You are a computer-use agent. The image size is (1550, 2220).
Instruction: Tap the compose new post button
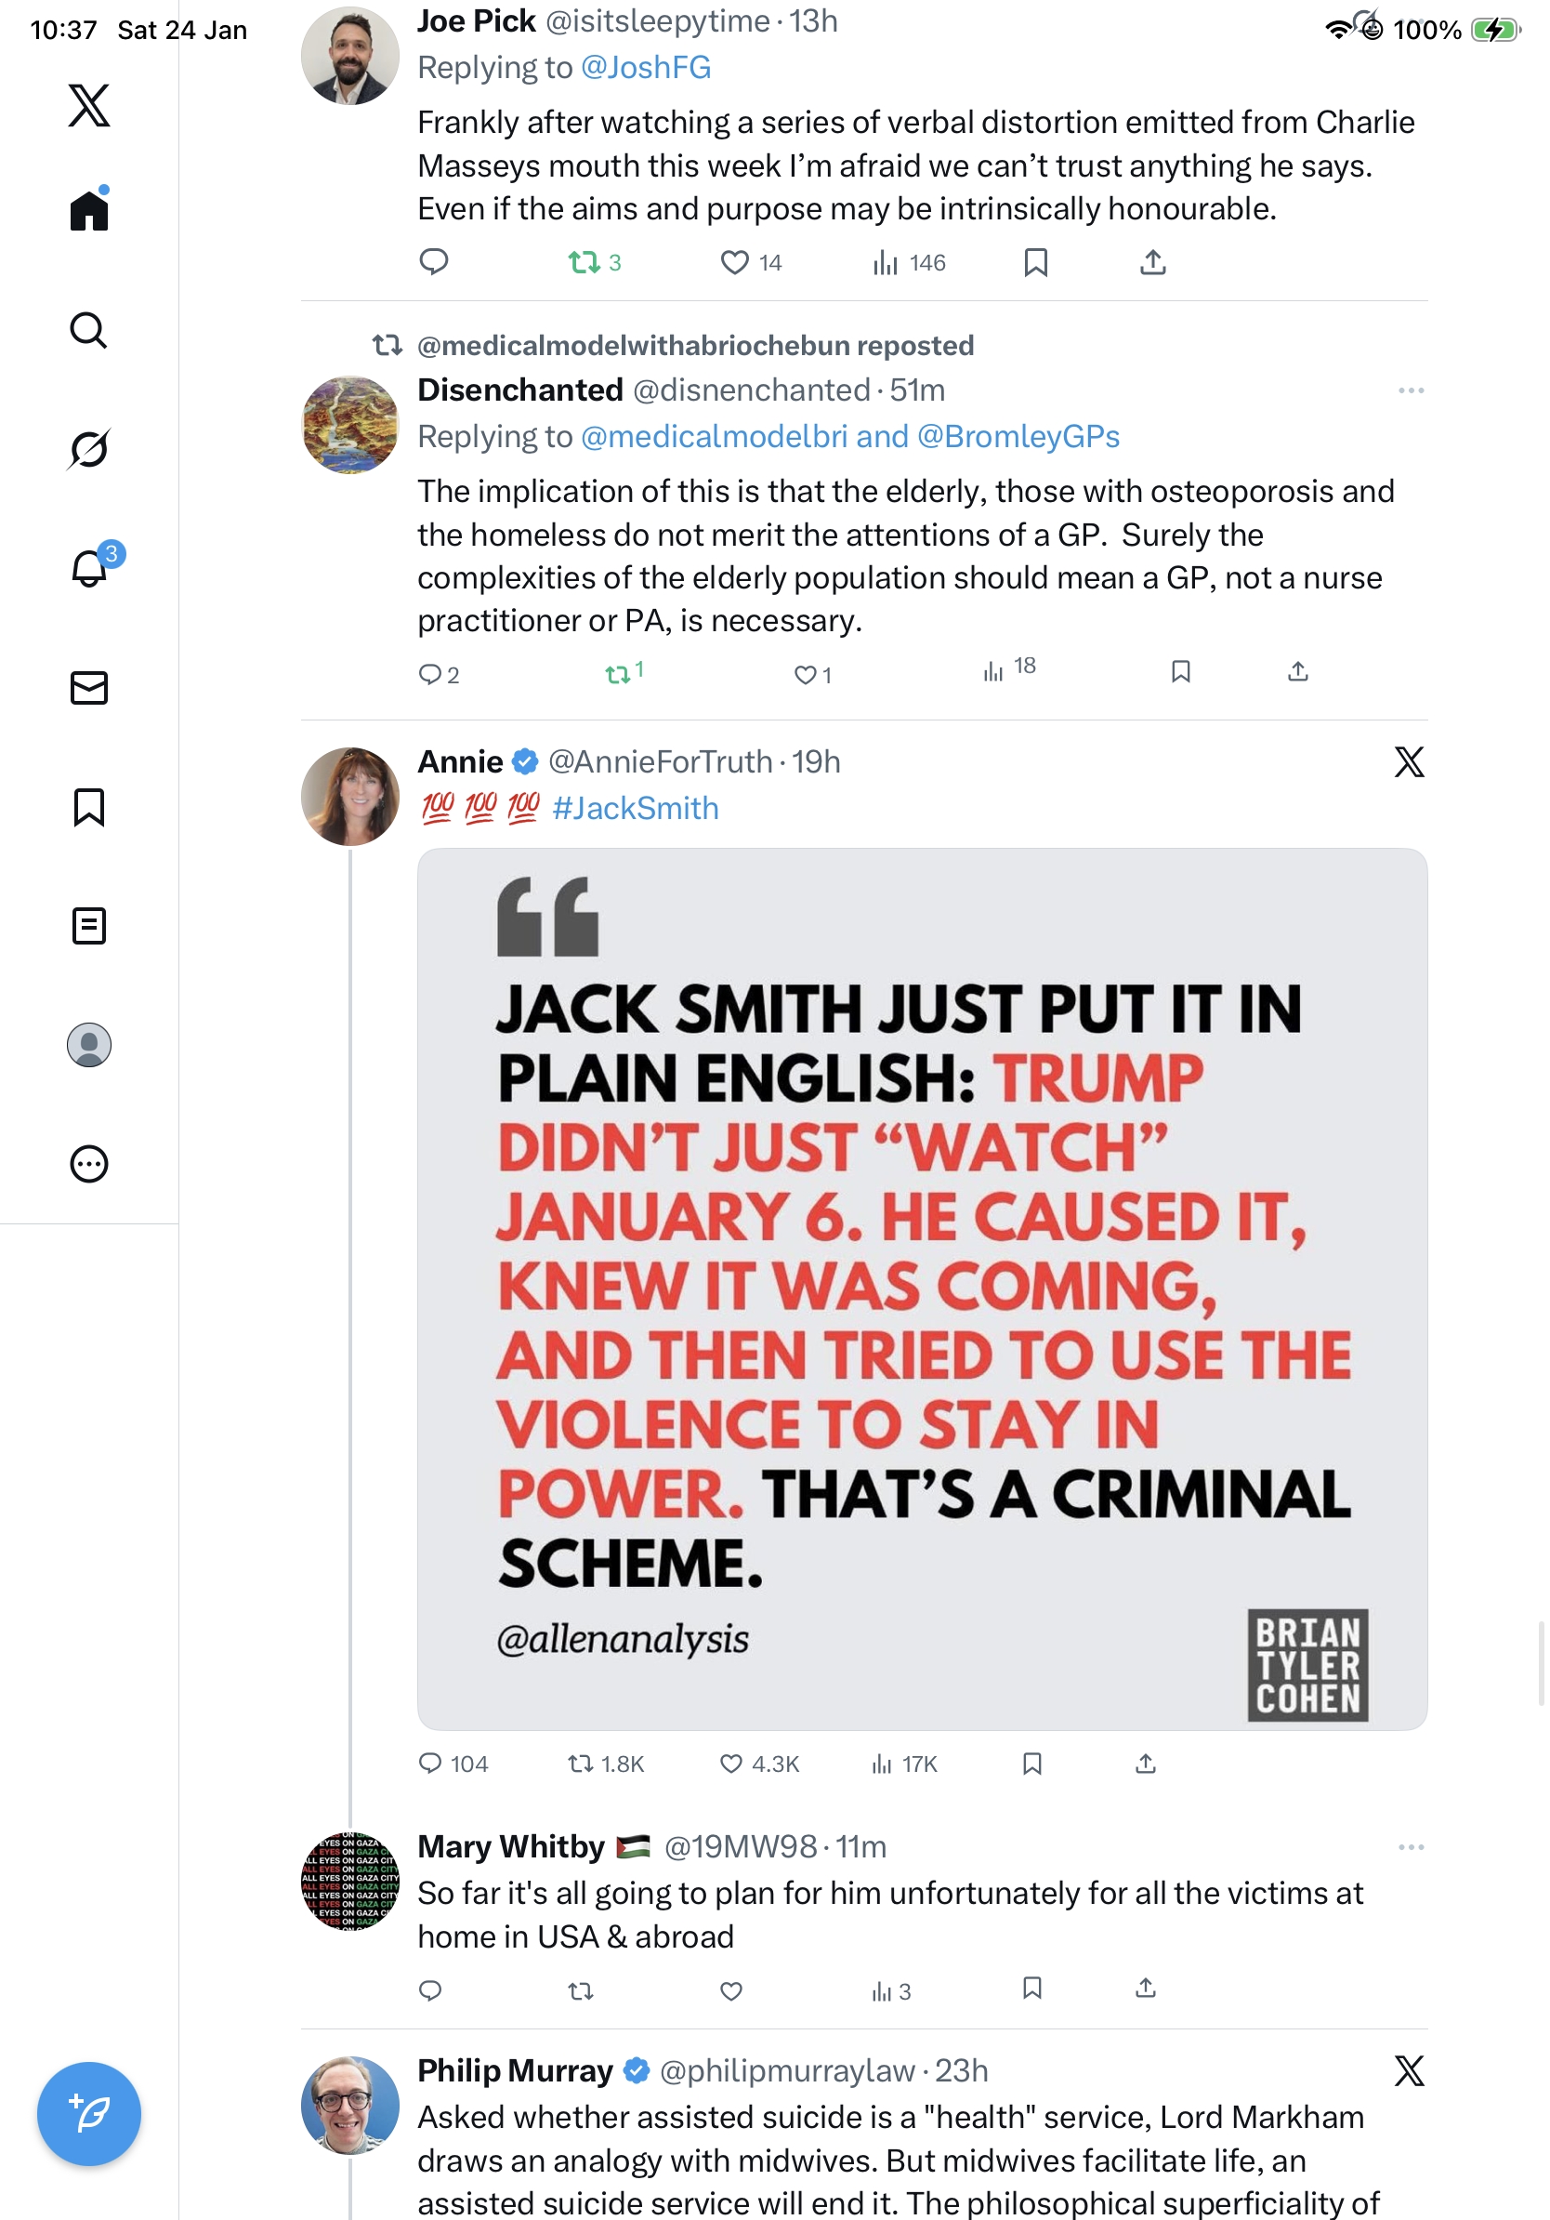[89, 2113]
